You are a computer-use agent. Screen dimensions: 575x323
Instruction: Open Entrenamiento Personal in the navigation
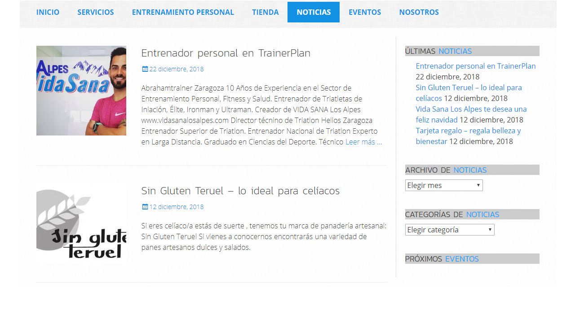pyautogui.click(x=183, y=12)
